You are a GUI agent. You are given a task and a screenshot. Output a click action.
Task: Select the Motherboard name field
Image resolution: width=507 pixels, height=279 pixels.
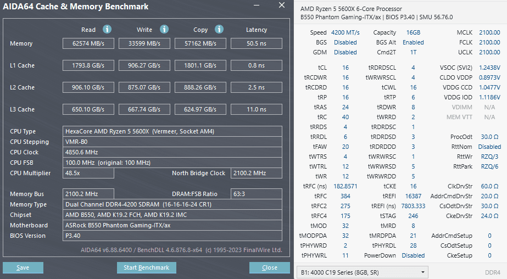pos(173,225)
